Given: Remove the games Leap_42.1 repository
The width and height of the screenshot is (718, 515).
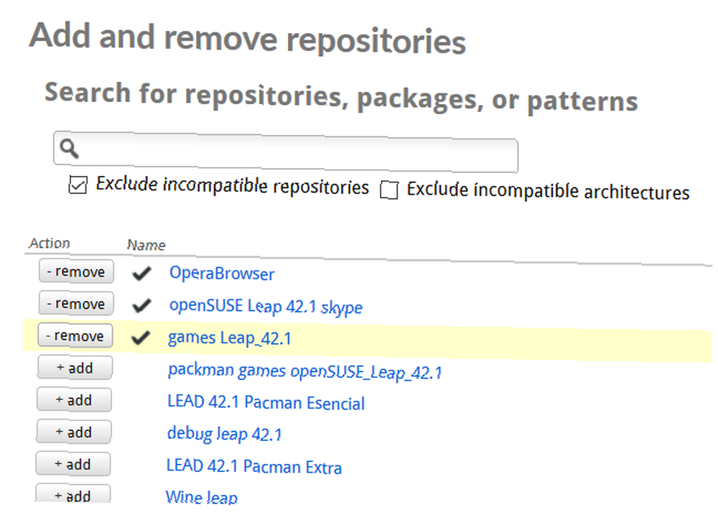Looking at the screenshot, I should (75, 335).
